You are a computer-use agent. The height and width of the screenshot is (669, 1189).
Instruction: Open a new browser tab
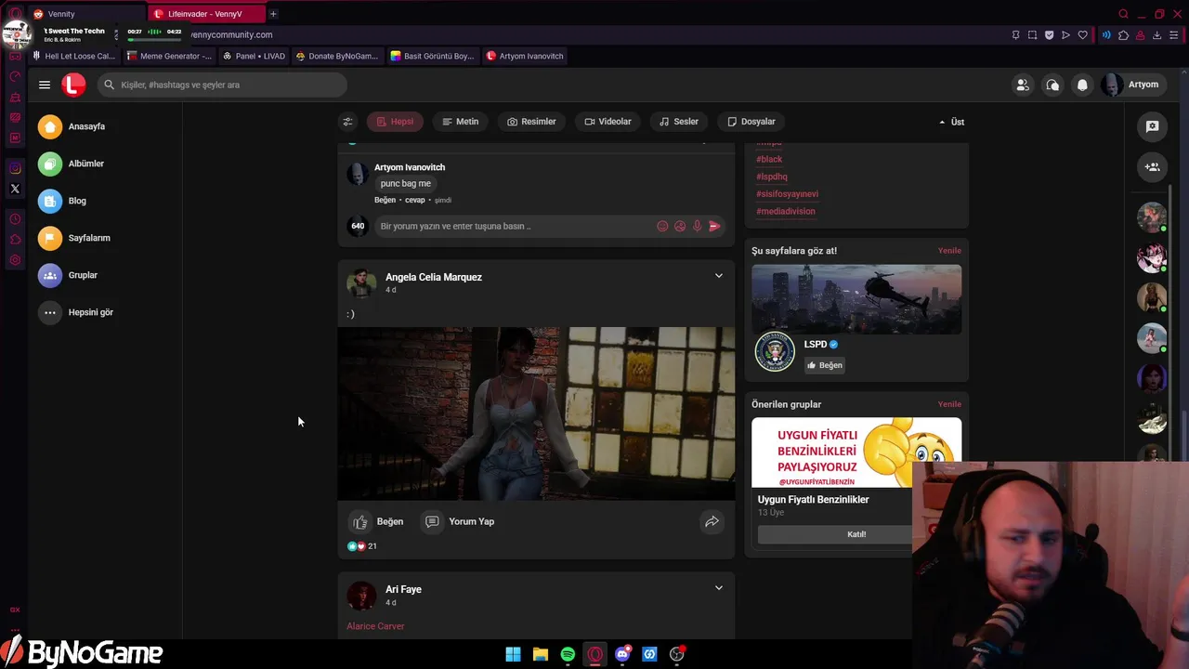pyautogui.click(x=273, y=14)
